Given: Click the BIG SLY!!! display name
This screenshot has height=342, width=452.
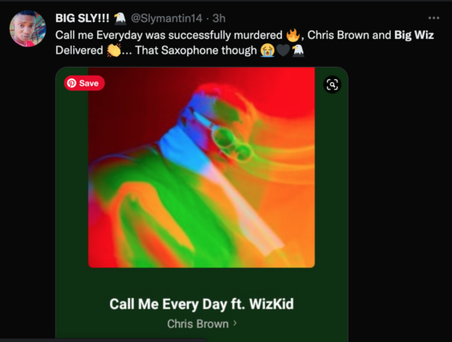Looking at the screenshot, I should tap(82, 18).
